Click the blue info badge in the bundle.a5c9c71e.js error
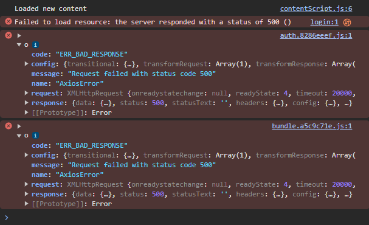This screenshot has width=369, height=225. 35,136
